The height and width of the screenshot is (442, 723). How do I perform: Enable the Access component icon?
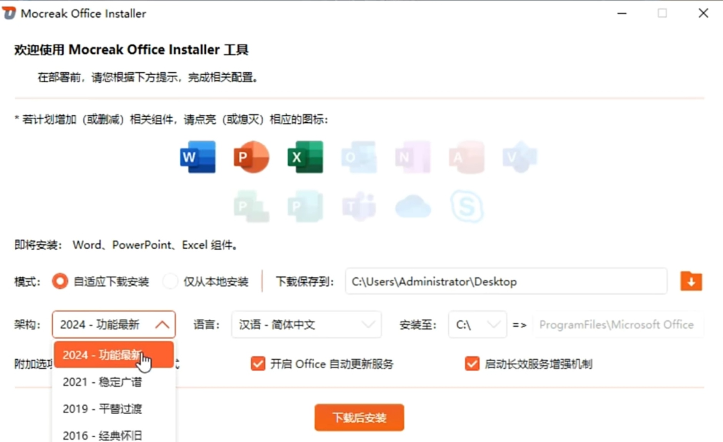(466, 157)
